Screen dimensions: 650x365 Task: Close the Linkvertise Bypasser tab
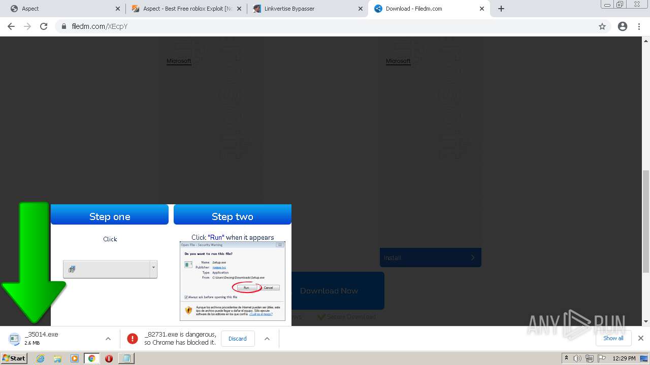361,9
